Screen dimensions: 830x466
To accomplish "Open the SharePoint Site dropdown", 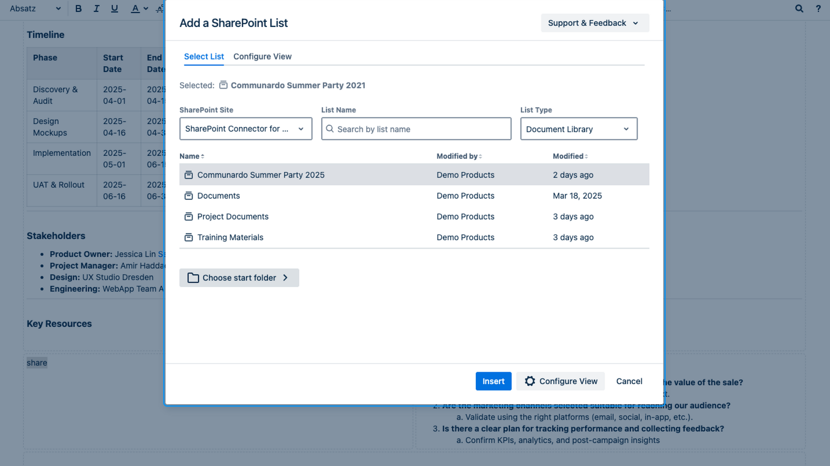I will pos(246,128).
